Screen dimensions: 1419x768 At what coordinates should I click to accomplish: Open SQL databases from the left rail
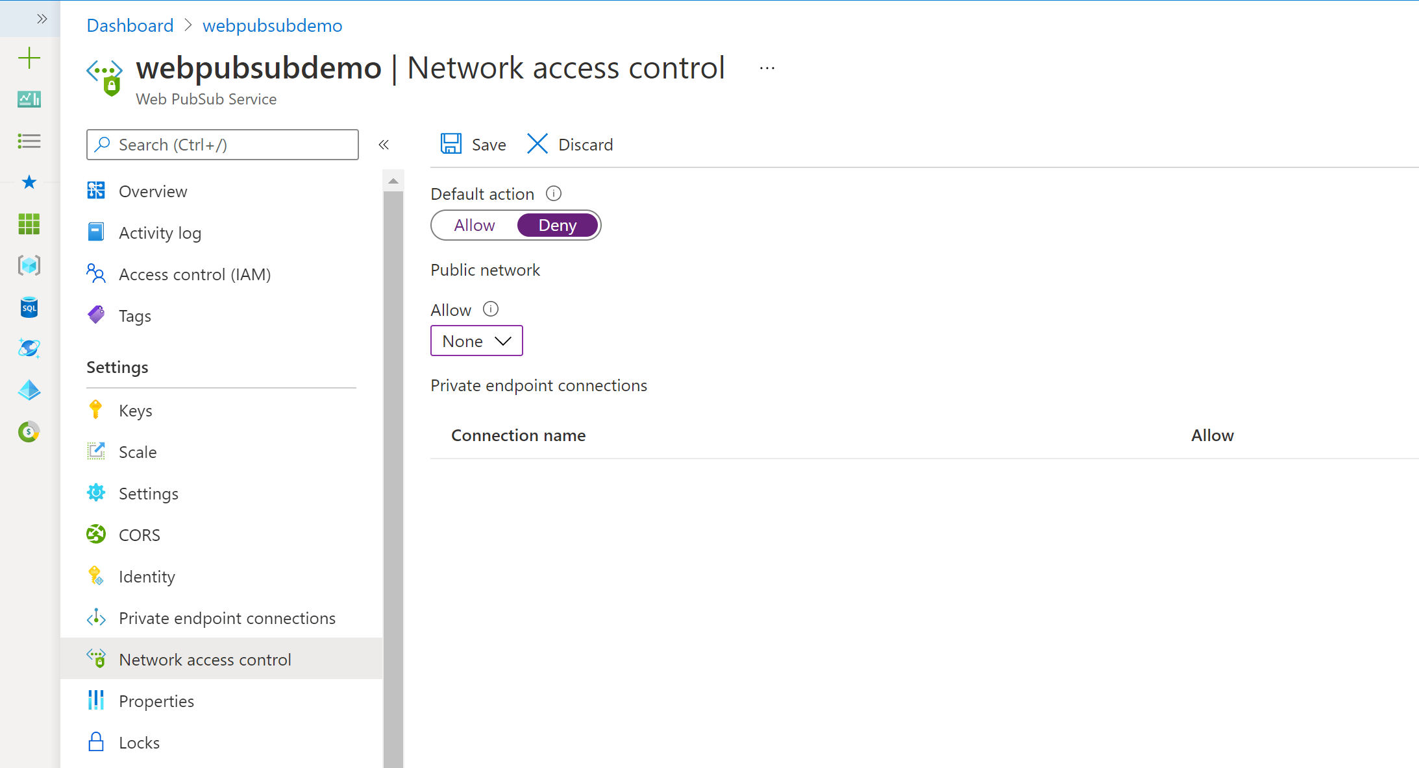coord(29,307)
